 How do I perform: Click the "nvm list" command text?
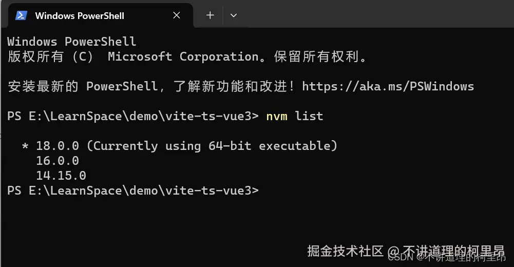[294, 116]
